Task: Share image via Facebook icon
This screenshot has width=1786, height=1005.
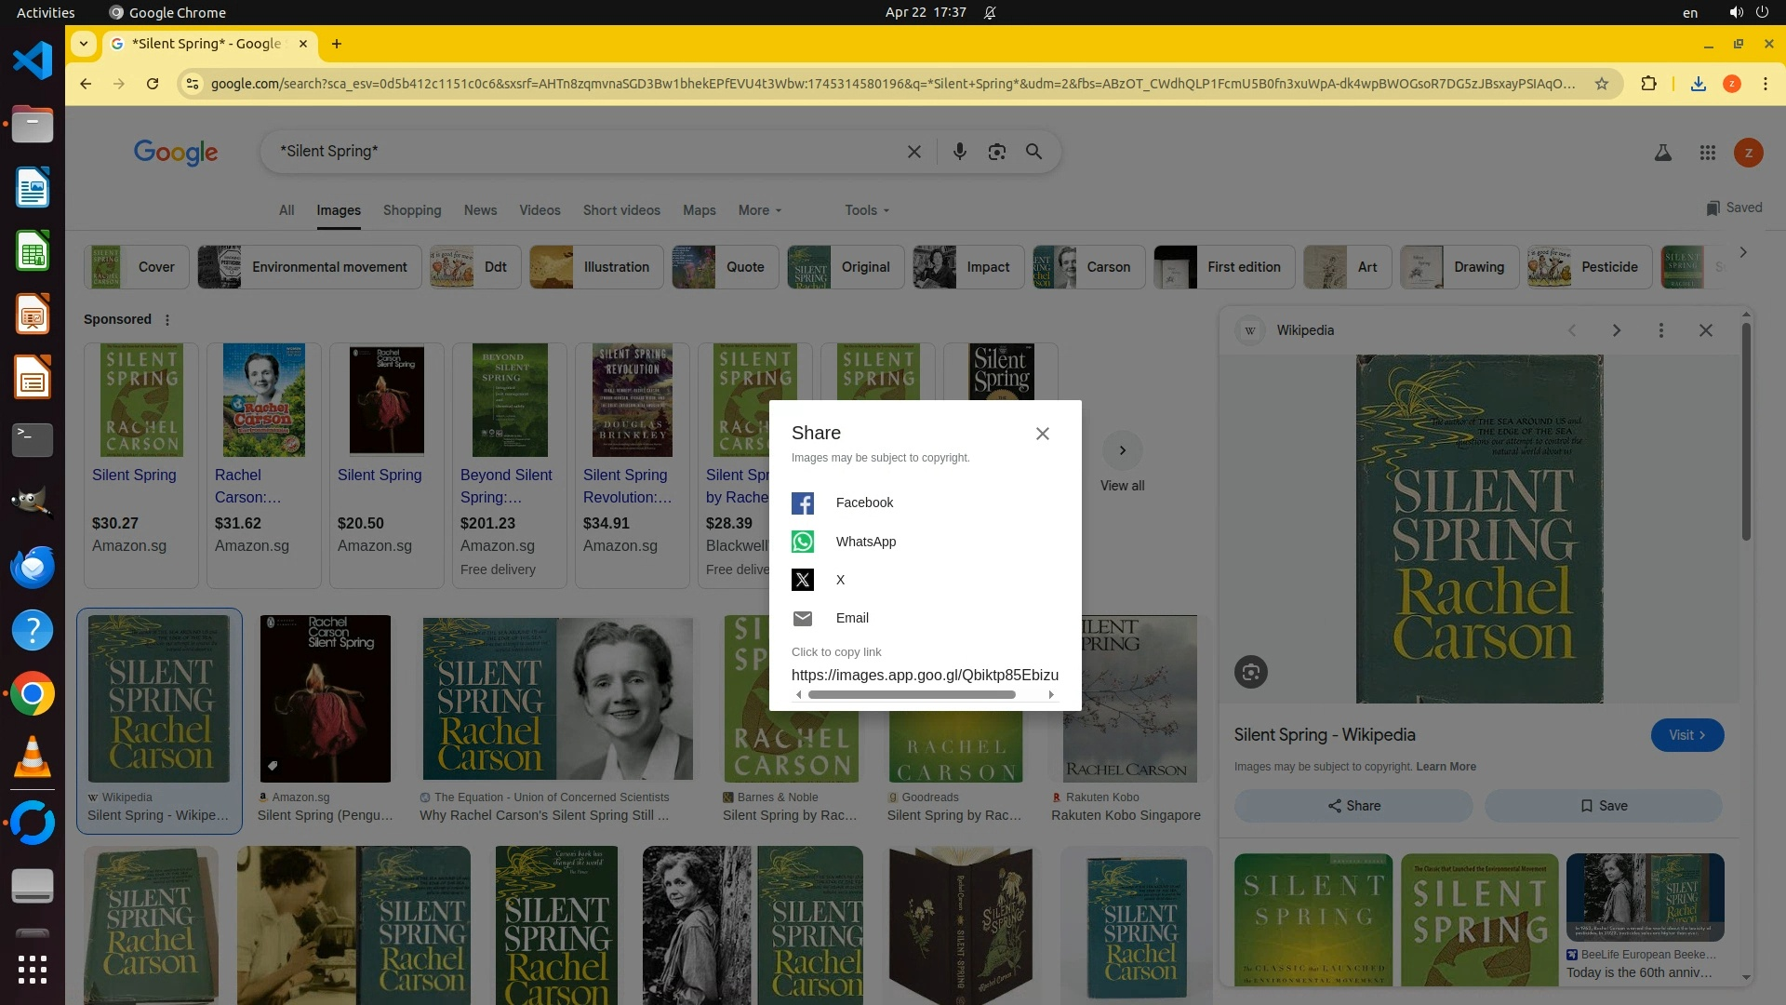Action: pos(803,503)
